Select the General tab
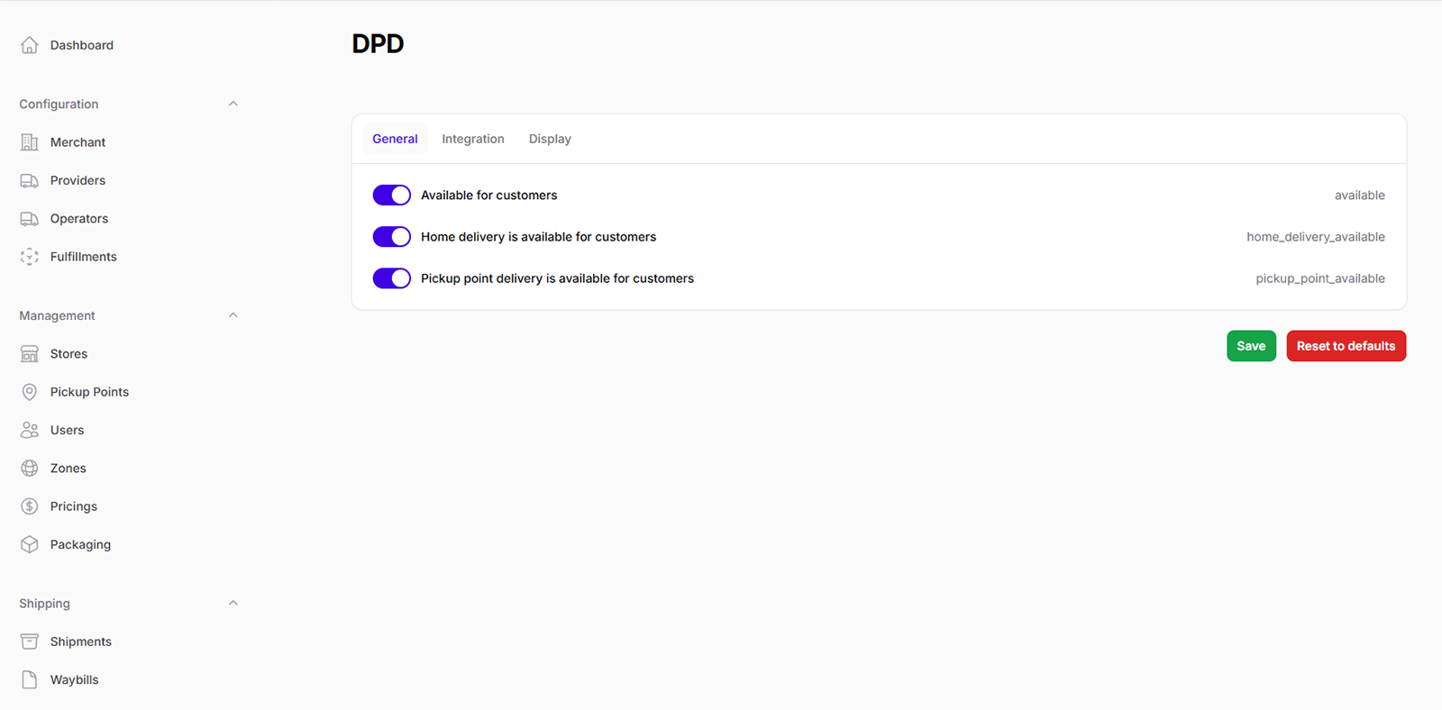The width and height of the screenshot is (1442, 710). coord(395,139)
